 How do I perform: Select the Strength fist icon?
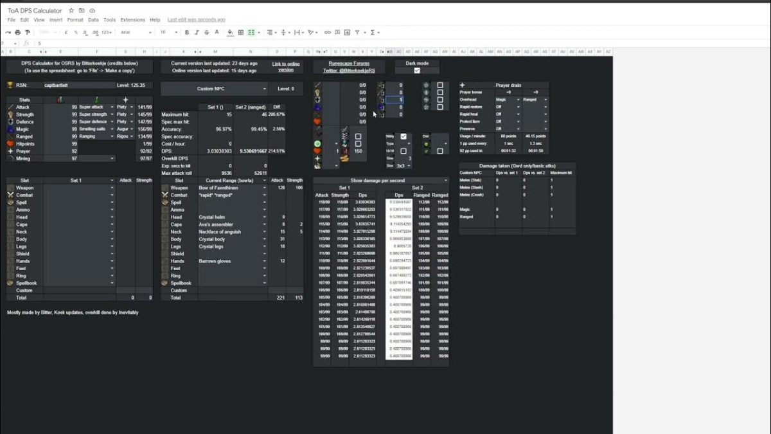pos(10,114)
